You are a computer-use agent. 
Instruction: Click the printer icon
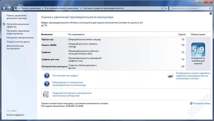click(x=170, y=76)
